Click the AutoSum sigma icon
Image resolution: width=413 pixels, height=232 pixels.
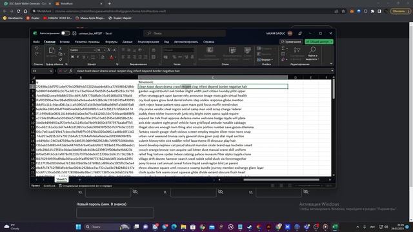283,48
